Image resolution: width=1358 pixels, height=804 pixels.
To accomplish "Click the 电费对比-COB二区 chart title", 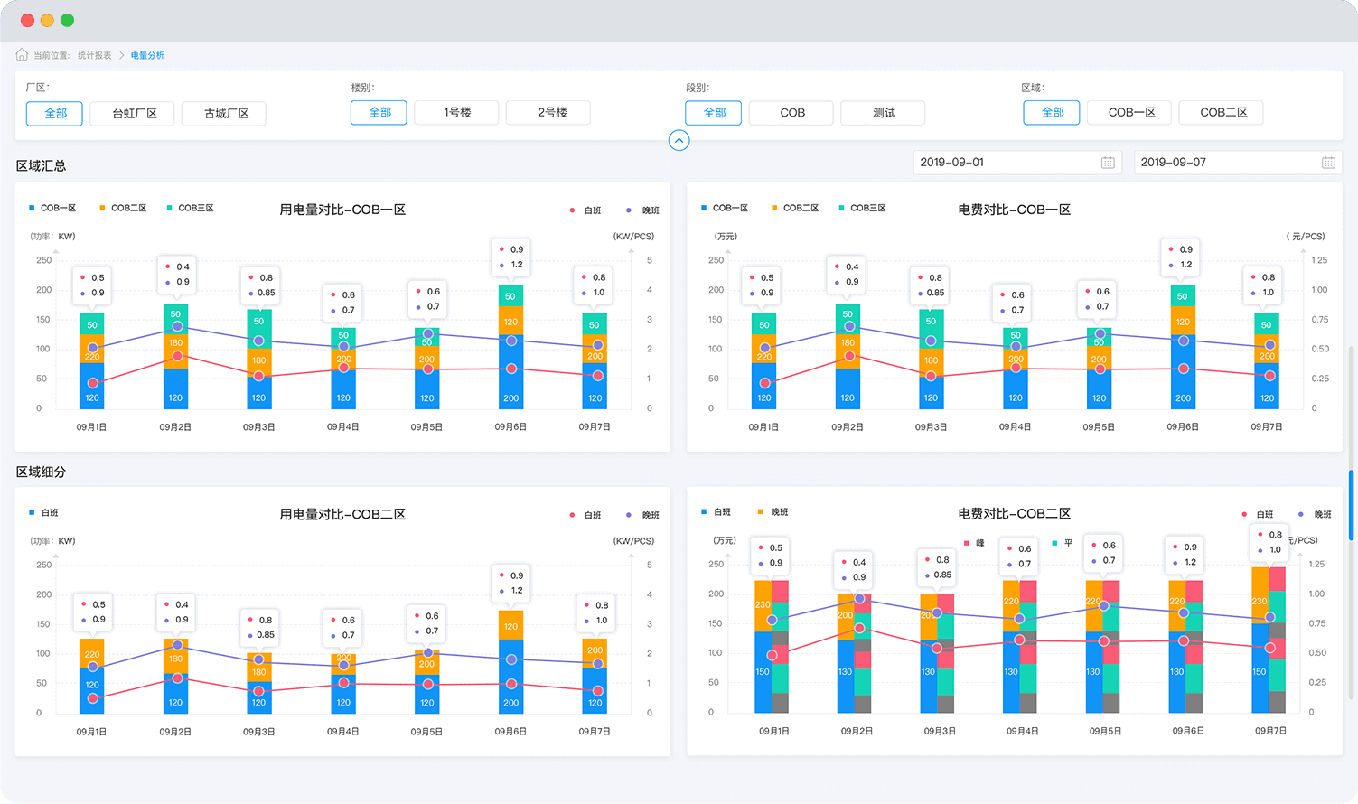I will (1015, 513).
